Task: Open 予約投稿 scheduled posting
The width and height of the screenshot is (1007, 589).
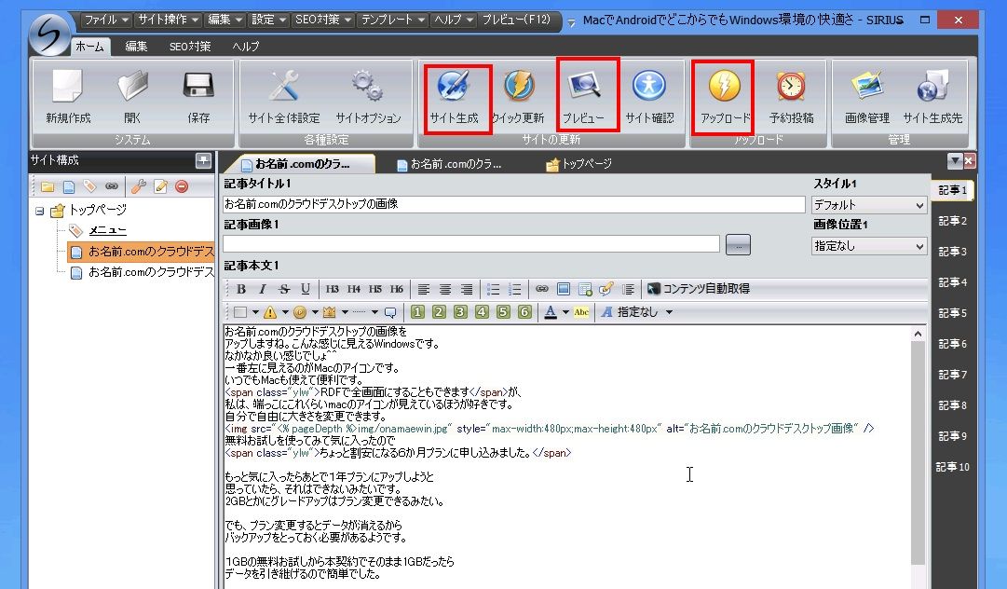Action: click(x=791, y=98)
